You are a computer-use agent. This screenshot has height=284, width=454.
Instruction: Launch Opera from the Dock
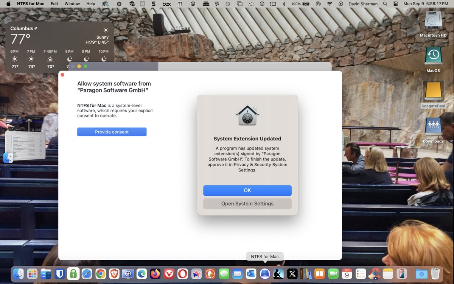point(182,273)
